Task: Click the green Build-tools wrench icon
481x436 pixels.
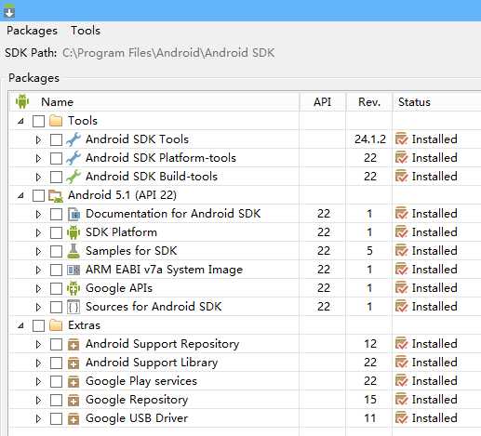Action: [x=73, y=177]
